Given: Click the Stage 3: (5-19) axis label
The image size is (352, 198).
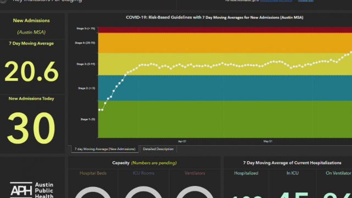Looking at the screenshot, I should (x=86, y=64).
